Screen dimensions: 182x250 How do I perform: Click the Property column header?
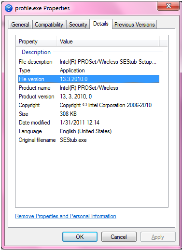36,42
